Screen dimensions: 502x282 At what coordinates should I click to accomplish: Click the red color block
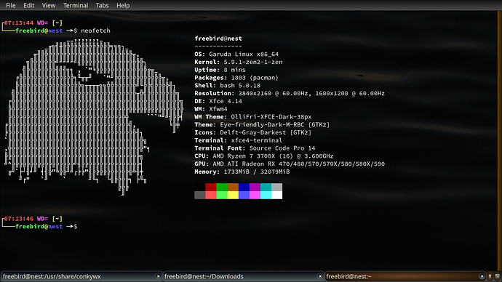click(211, 187)
